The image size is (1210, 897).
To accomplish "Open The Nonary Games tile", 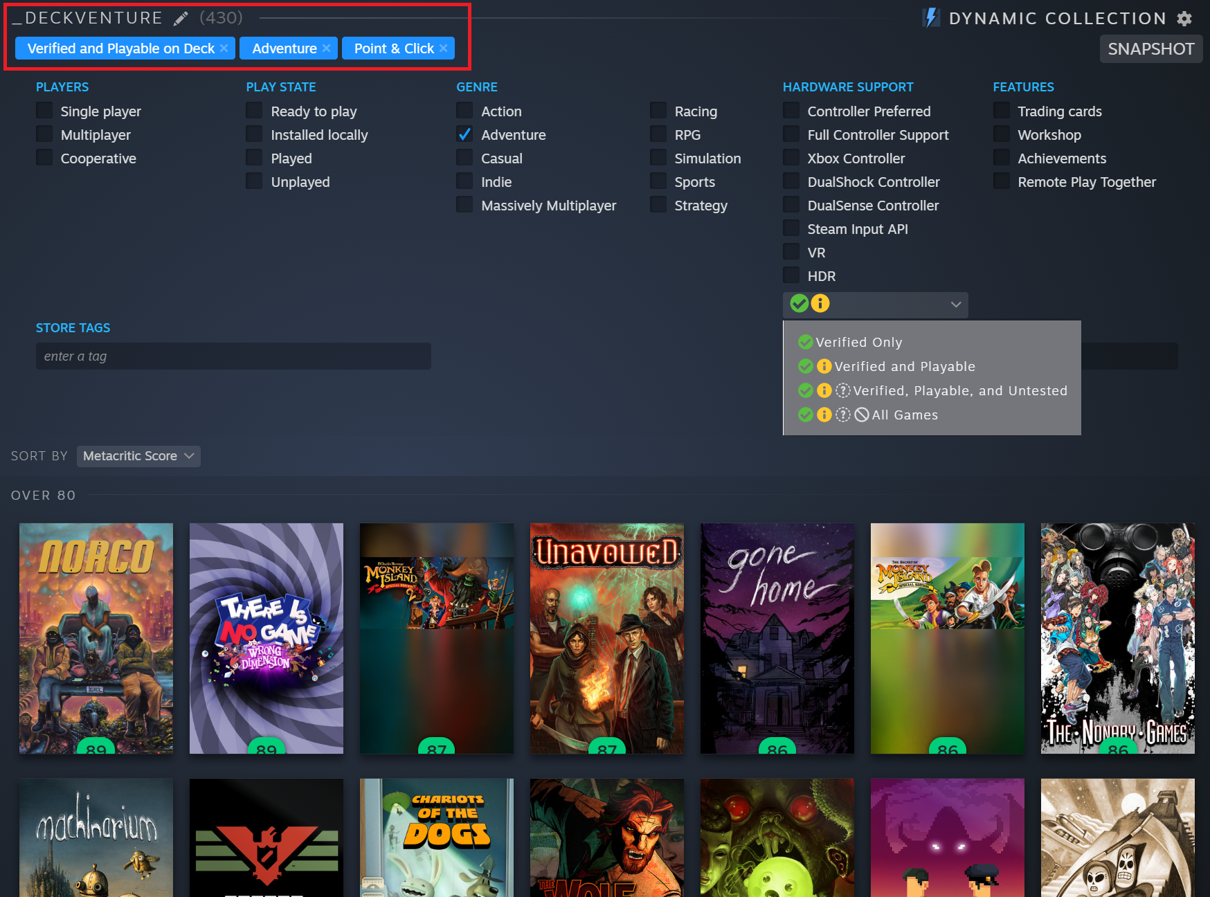I will [x=1118, y=638].
